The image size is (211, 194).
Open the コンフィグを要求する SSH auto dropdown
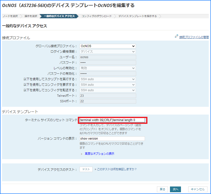pos(108,85)
